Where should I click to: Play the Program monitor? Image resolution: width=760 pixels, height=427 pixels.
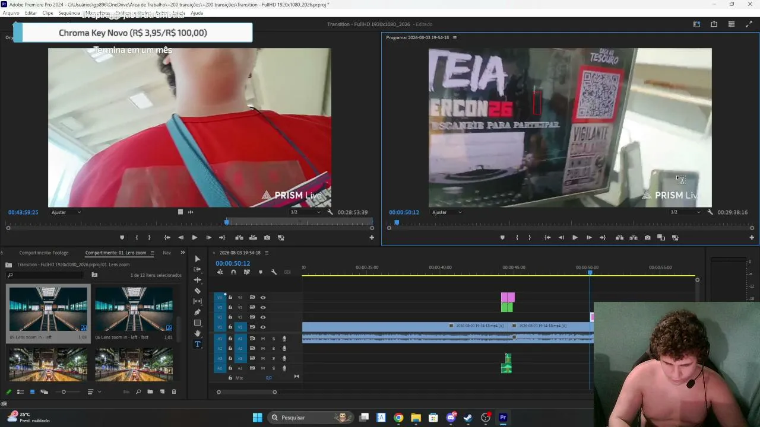click(575, 238)
